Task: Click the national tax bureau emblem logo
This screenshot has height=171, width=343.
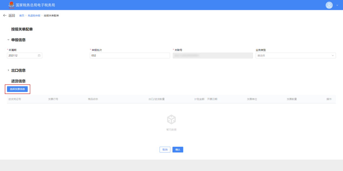Action: tap(11, 5)
